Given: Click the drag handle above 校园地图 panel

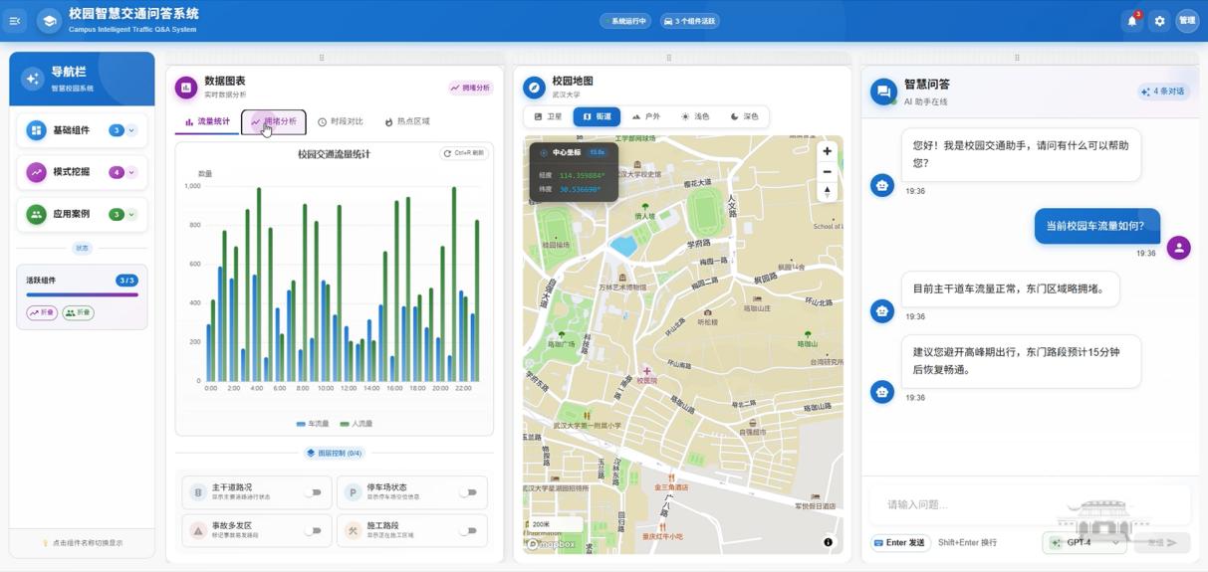Looking at the screenshot, I should pyautogui.click(x=668, y=58).
